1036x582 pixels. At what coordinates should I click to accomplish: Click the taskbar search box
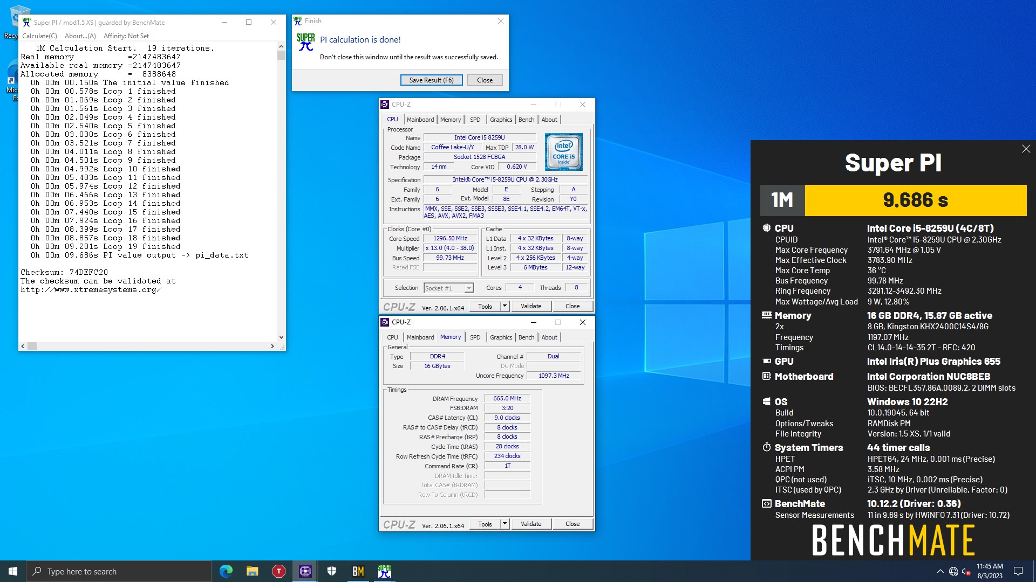[x=119, y=571]
